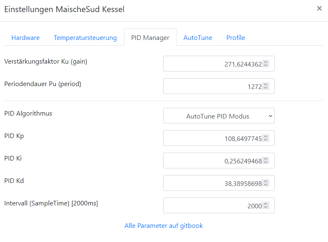328x242 pixels.
Task: Select the PID Manager tab
Action: 150,37
